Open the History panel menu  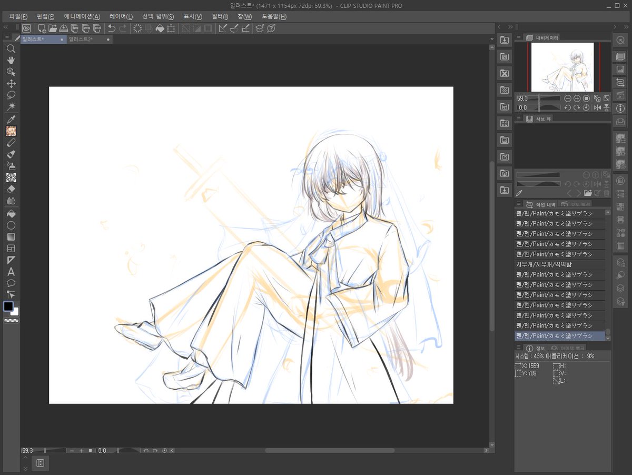point(519,204)
